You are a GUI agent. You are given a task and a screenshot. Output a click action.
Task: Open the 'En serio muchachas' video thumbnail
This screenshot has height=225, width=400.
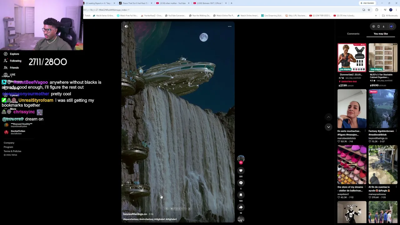(352, 109)
